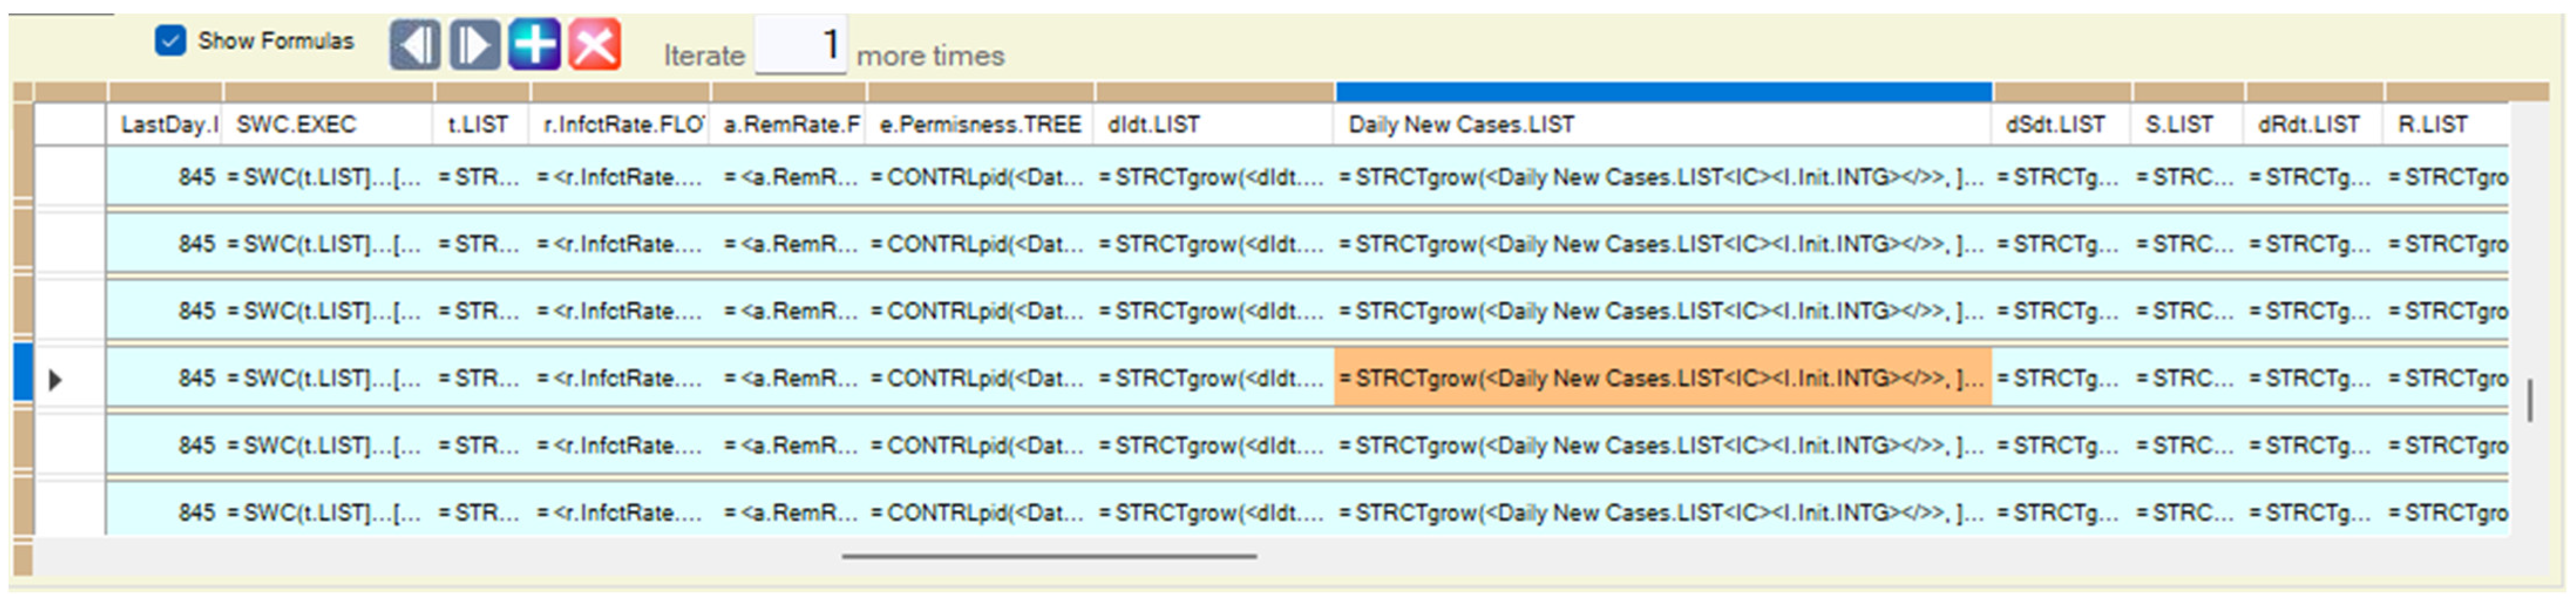Click the blue plus add icon
2576x608 pixels.
[534, 45]
